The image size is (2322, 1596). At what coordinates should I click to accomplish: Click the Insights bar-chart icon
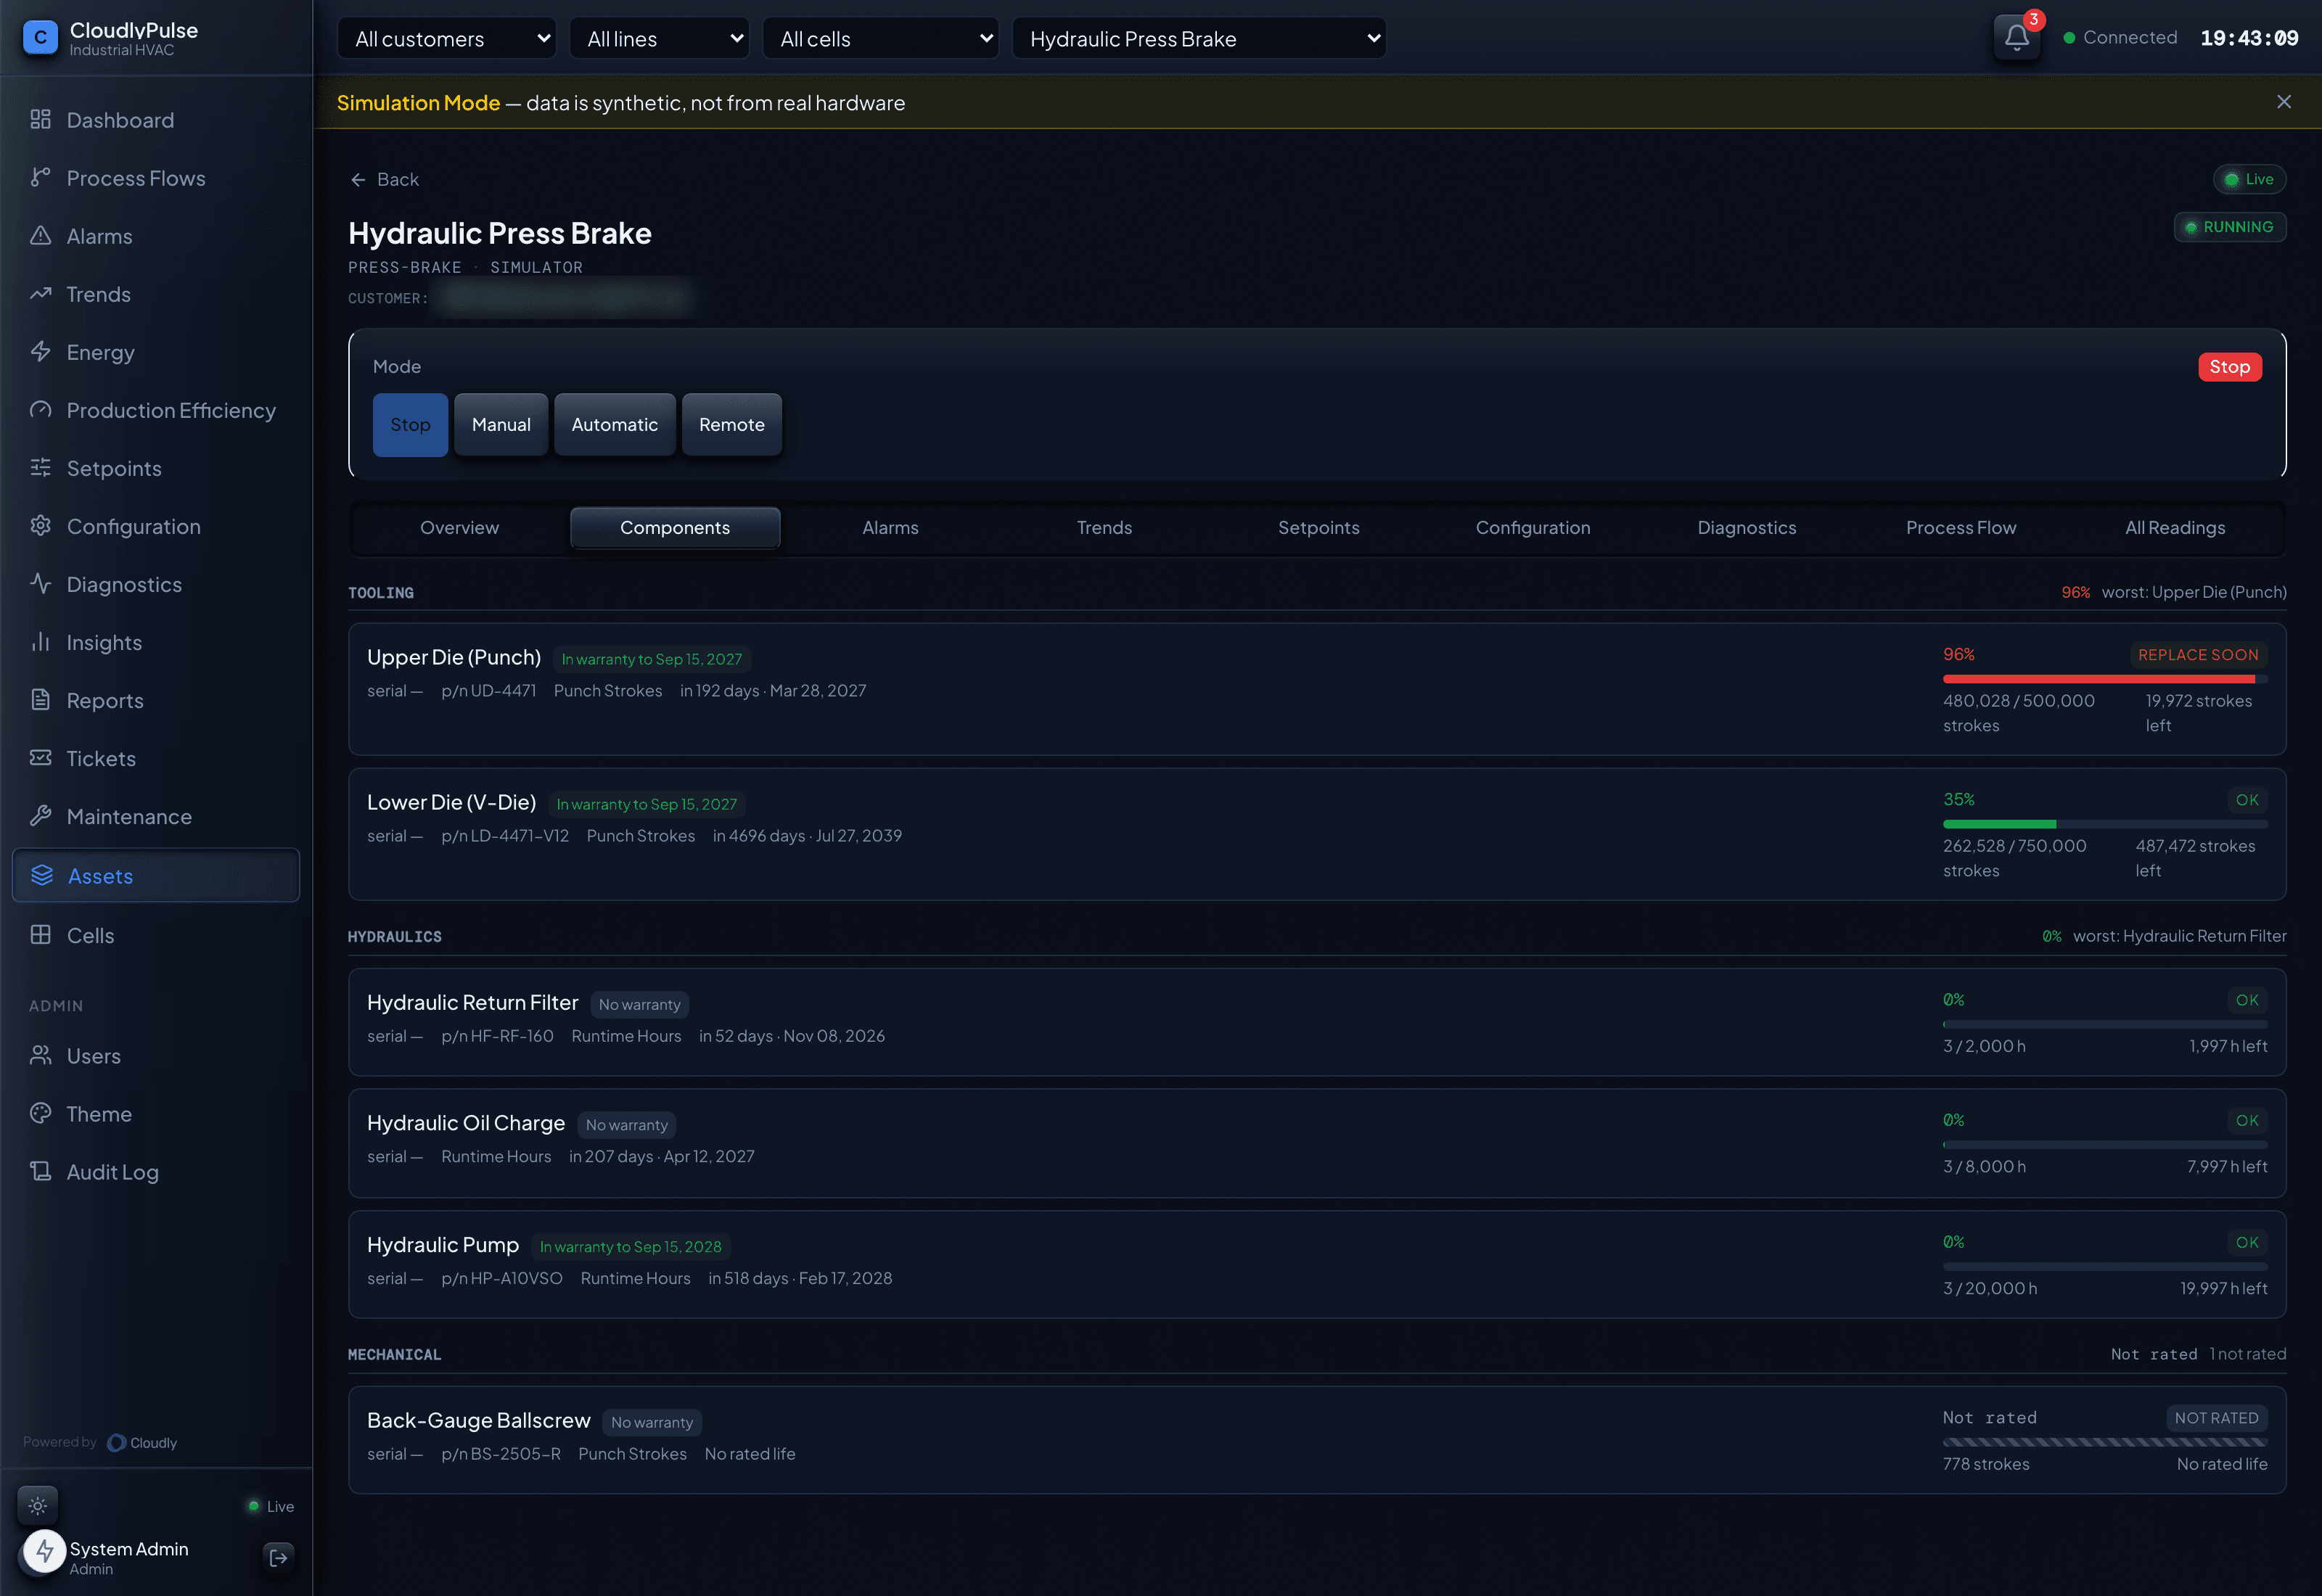tap(40, 642)
